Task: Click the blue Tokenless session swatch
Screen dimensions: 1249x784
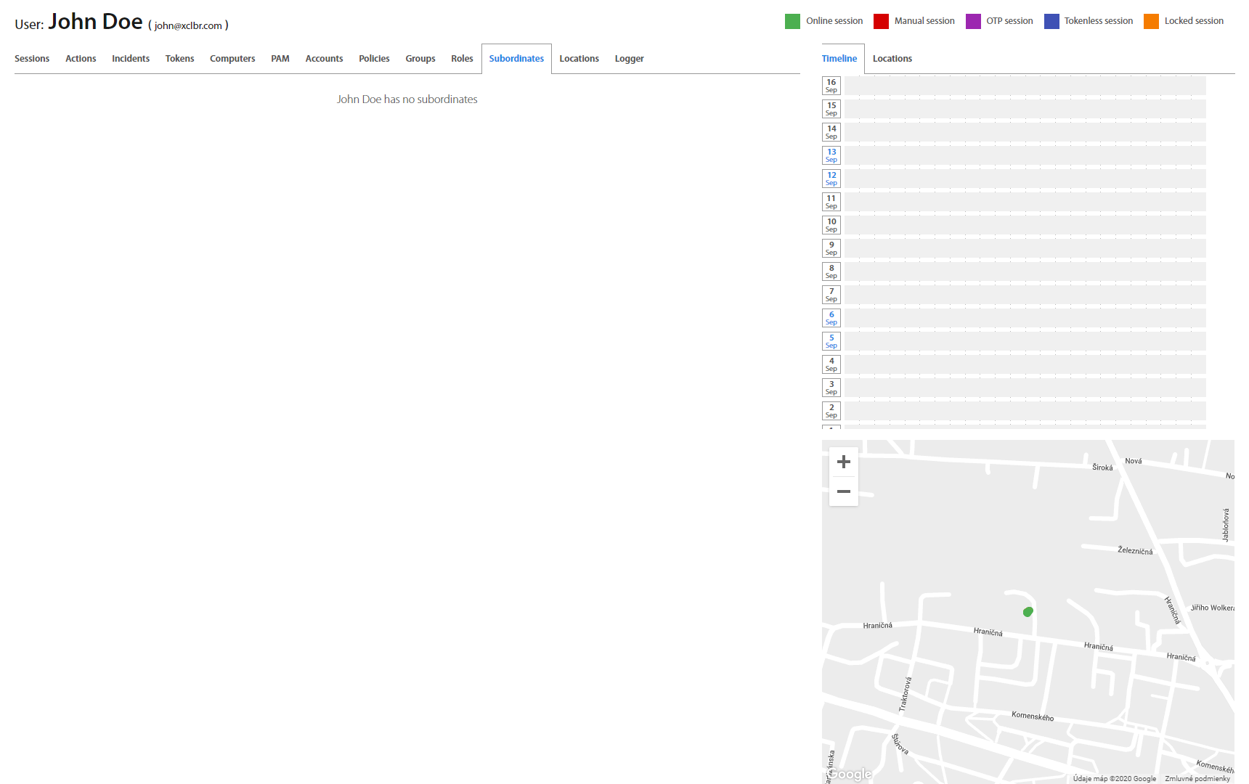Action: (1051, 21)
